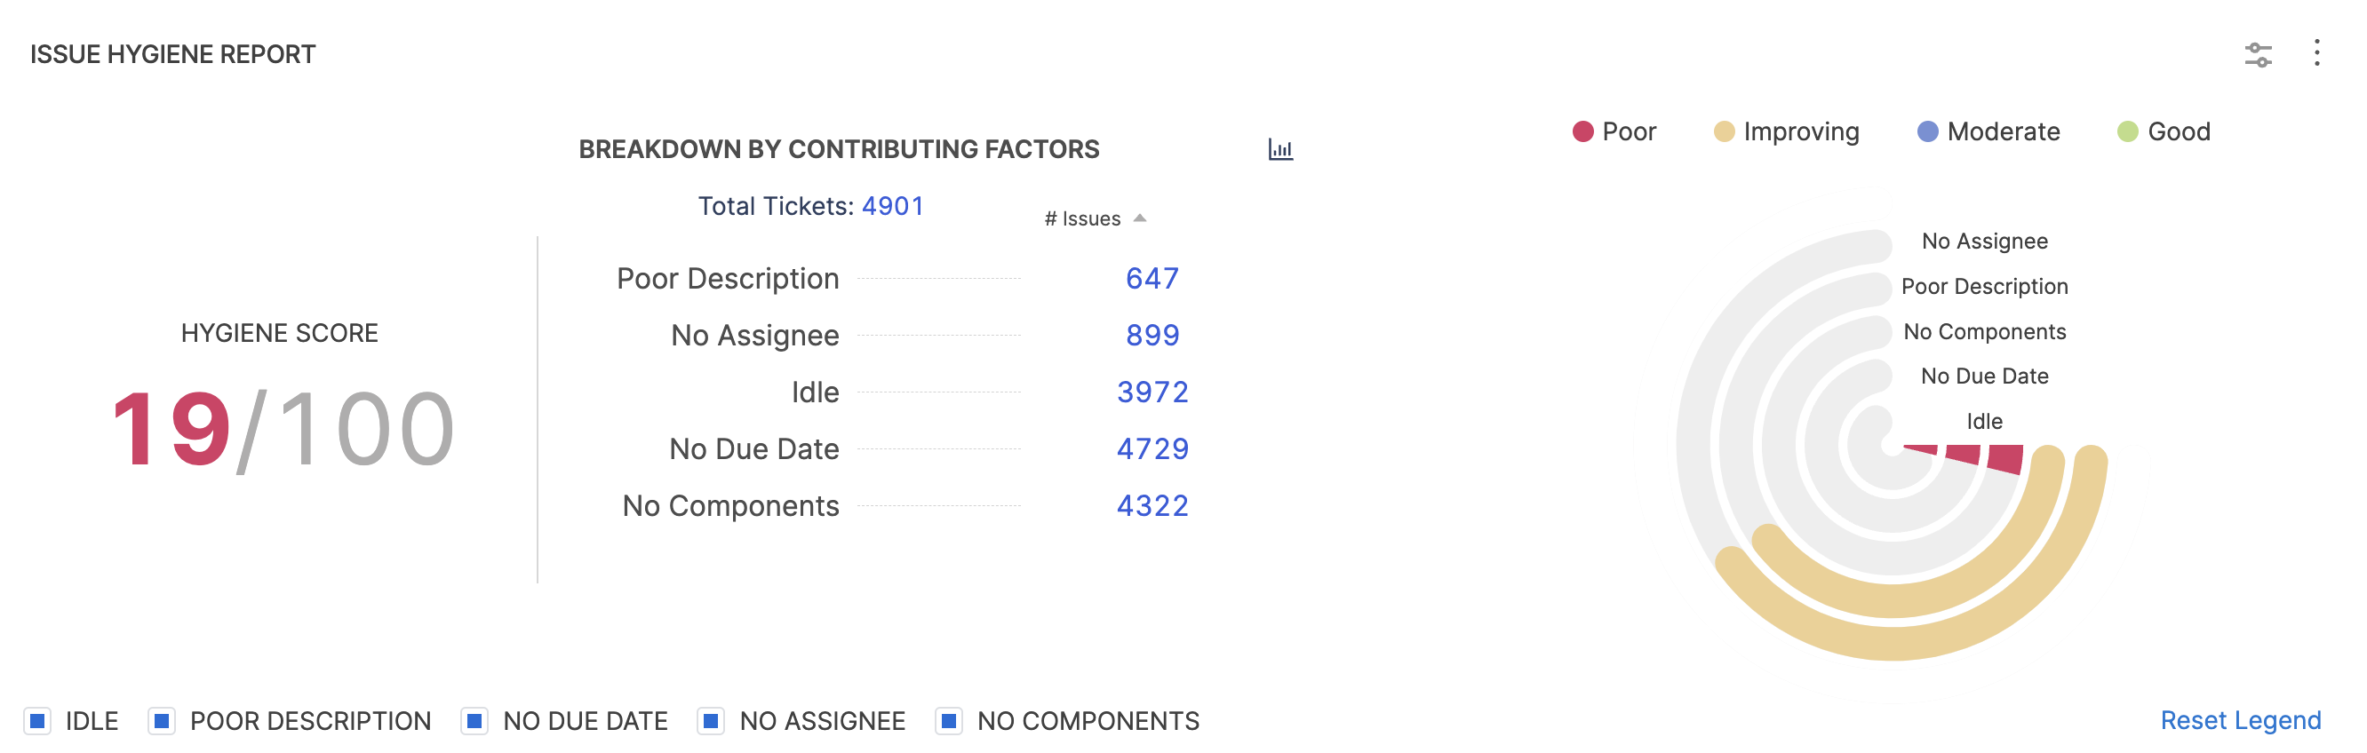Click the # Issues column header

tap(1082, 218)
